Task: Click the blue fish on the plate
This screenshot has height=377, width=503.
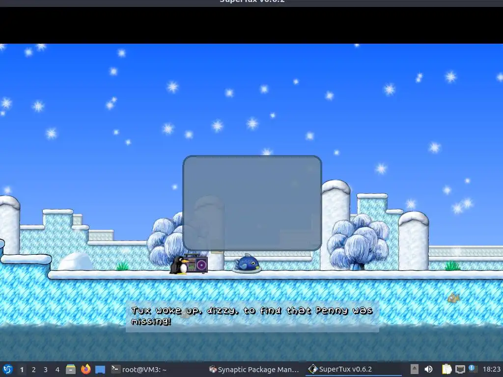Action: click(x=247, y=263)
